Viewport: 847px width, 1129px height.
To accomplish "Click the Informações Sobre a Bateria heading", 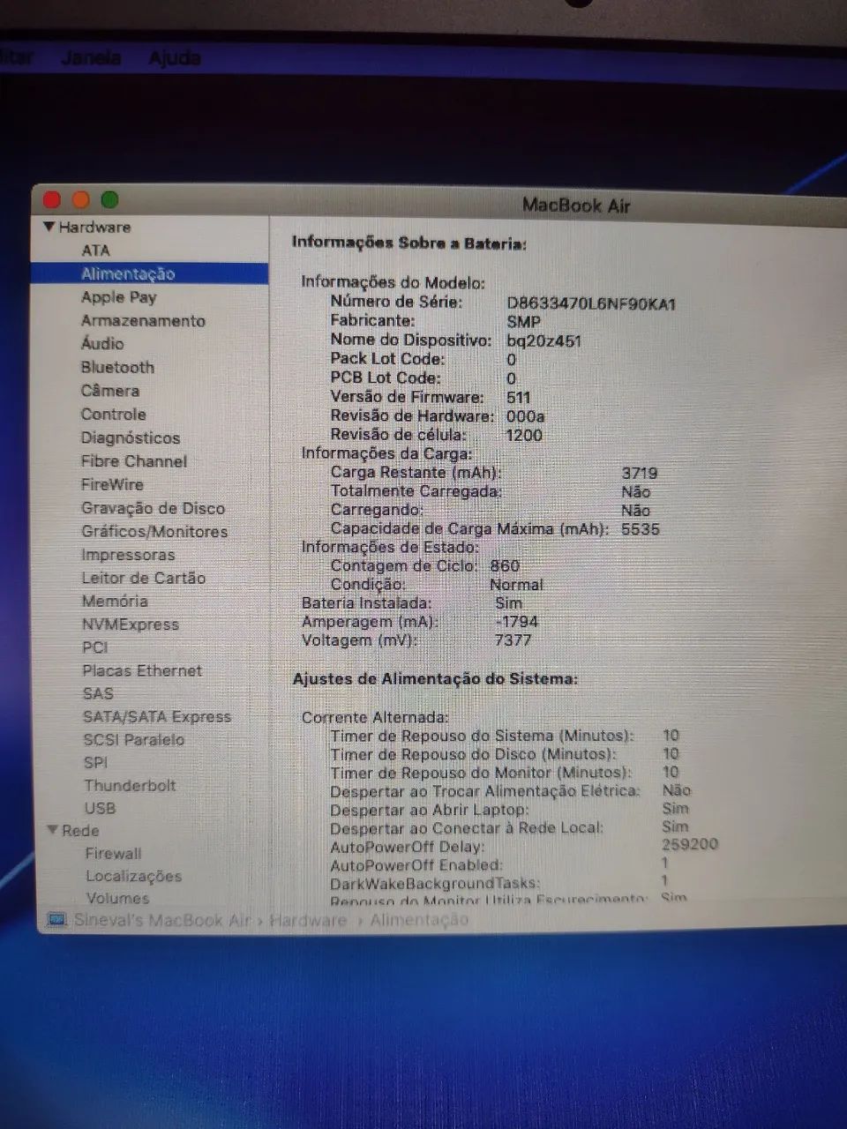I will click(x=409, y=243).
